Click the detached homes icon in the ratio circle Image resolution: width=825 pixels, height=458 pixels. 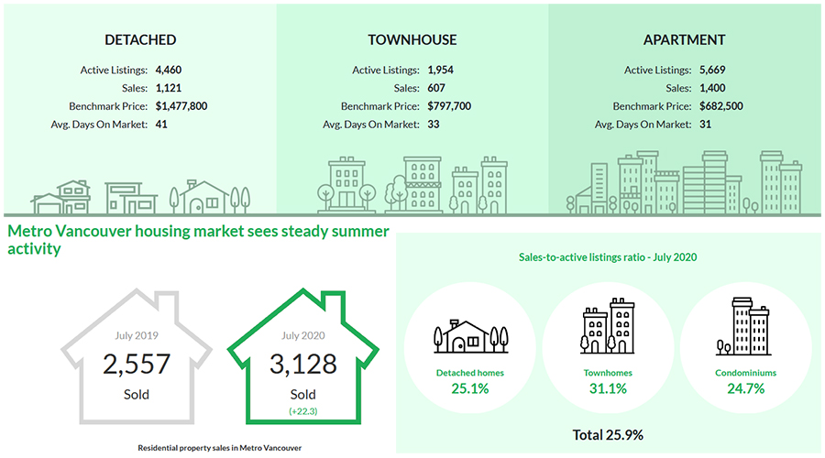click(x=471, y=336)
